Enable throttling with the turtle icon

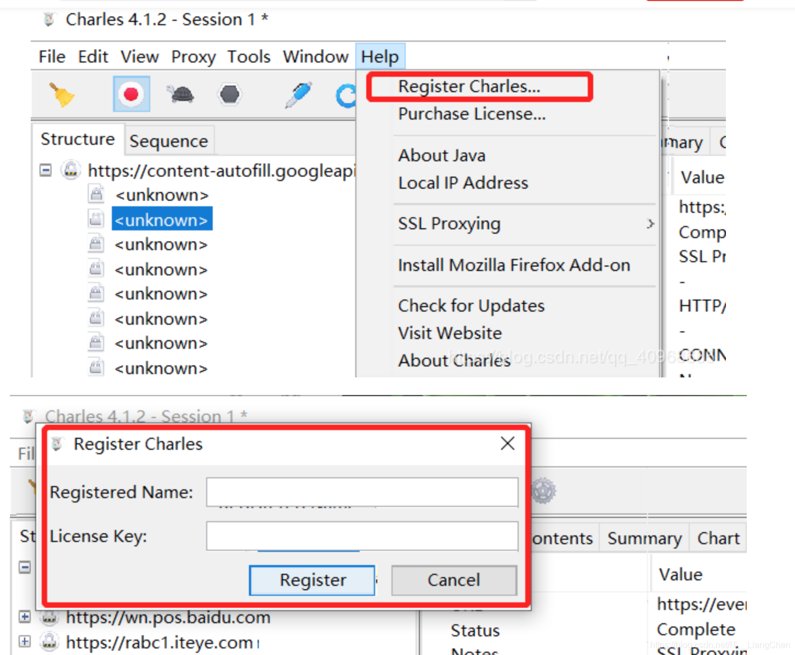[180, 94]
